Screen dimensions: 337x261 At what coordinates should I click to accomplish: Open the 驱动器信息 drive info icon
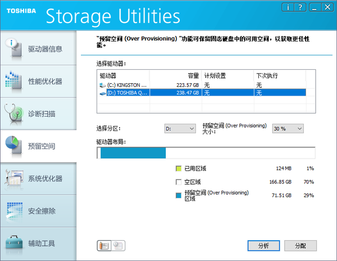[13, 48]
